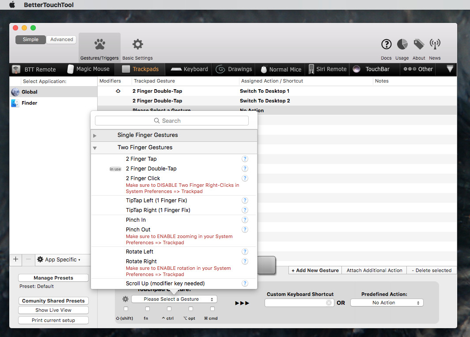The height and width of the screenshot is (337, 470).
Task: Choose Pinch In gesture
Action: (x=174, y=220)
